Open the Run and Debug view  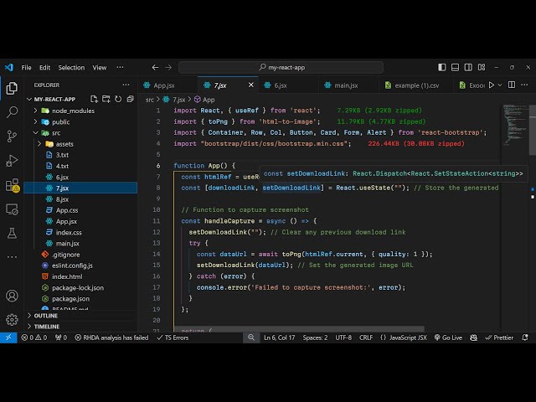click(12, 160)
